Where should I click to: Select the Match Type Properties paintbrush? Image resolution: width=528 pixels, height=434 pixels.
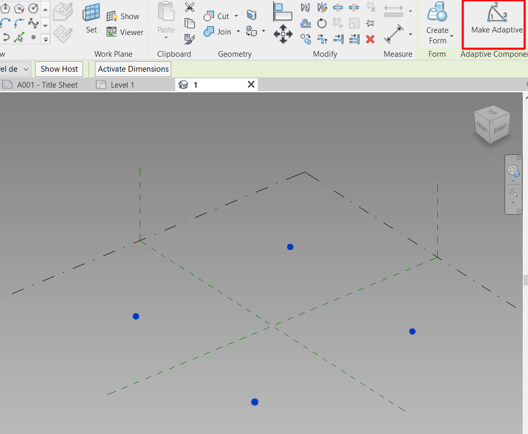pos(190,39)
